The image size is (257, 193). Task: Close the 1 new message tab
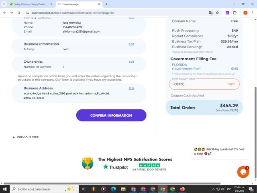click(99, 4)
